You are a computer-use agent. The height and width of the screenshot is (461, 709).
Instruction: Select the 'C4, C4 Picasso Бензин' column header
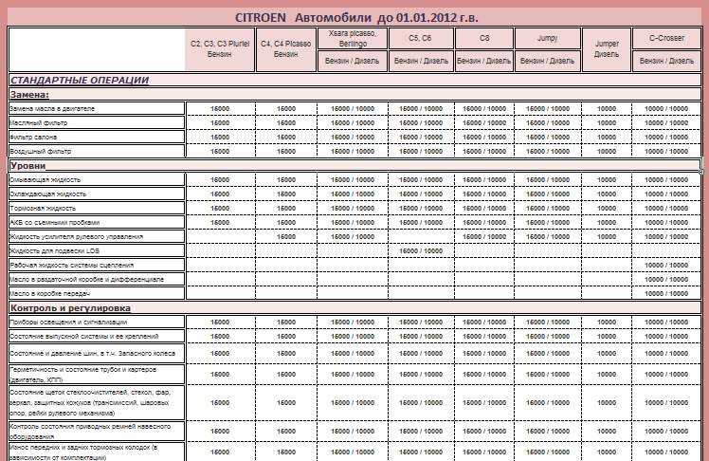coord(285,49)
